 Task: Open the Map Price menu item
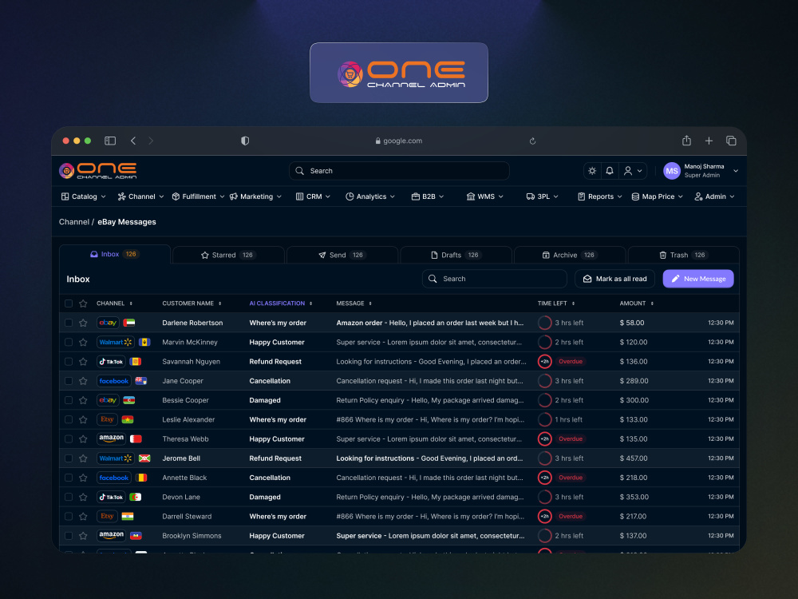point(657,196)
